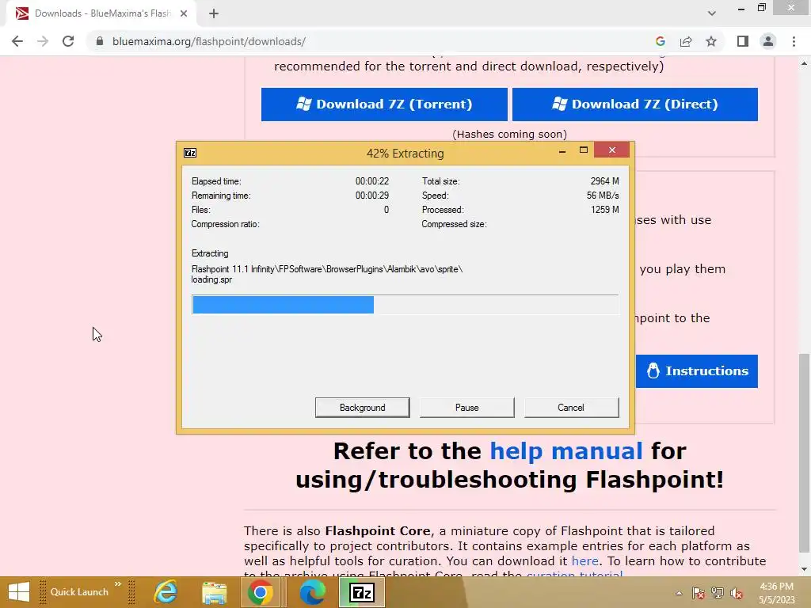Click the Chrome forward arrow

point(43,41)
